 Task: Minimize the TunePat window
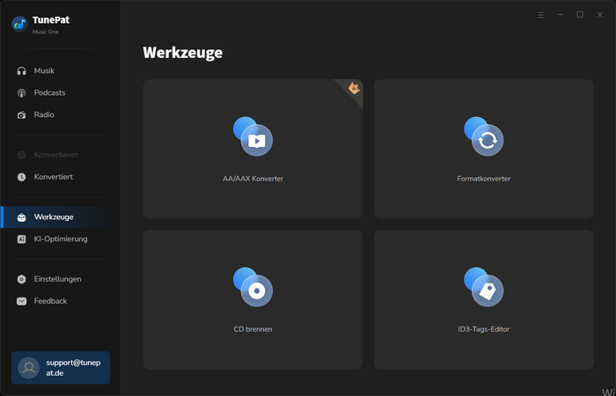[561, 15]
